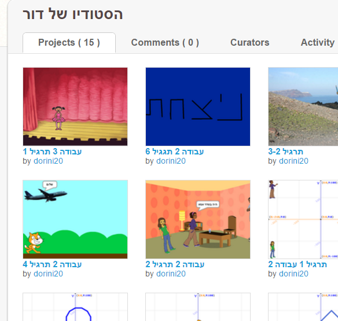Visit dorini20 profile under תרגיל 3-2
Screen dimensions: 338x321
[x=293, y=161]
